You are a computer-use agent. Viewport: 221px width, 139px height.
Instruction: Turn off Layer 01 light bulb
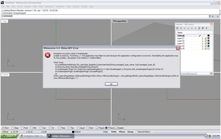coord(203,38)
